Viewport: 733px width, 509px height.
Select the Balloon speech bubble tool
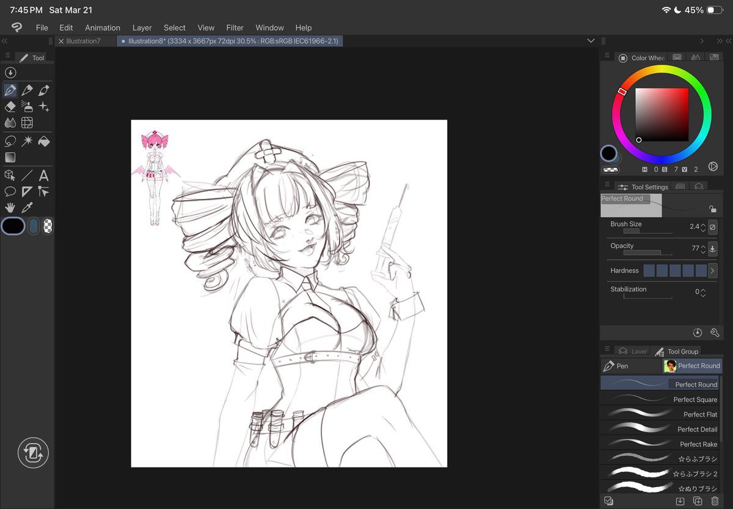[10, 192]
